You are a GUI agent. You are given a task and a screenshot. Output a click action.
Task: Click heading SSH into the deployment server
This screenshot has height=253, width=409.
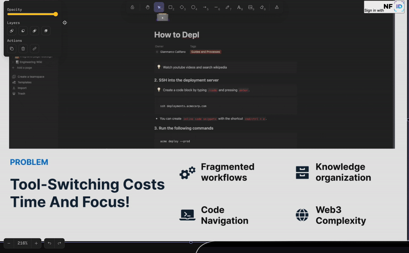coord(186,80)
